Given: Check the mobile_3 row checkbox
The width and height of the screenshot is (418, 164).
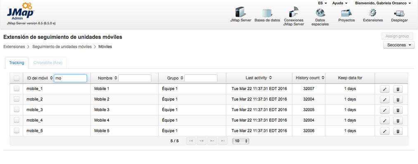Looking at the screenshot, I should (17, 109).
